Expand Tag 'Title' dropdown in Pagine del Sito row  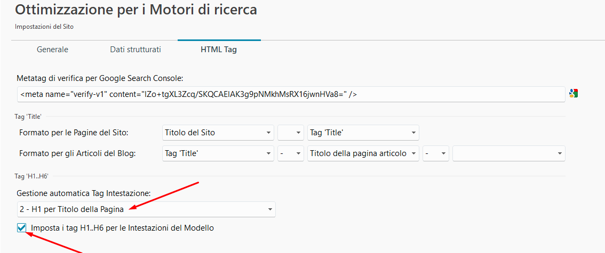click(363, 133)
